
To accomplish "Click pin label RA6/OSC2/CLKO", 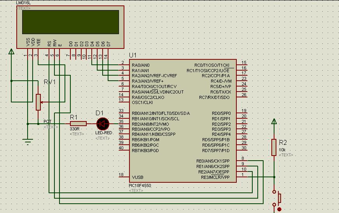I will (x=148, y=97).
